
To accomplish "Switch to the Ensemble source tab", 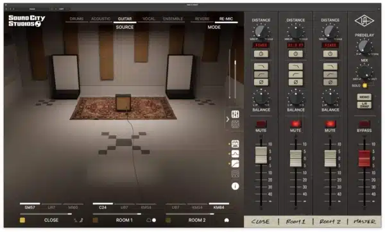I will pyautogui.click(x=173, y=19).
